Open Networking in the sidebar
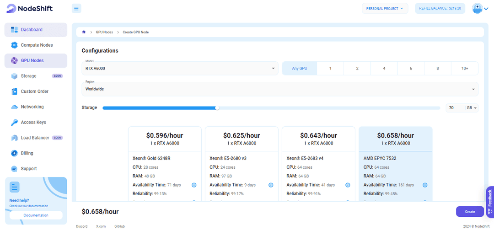 pyautogui.click(x=36, y=107)
